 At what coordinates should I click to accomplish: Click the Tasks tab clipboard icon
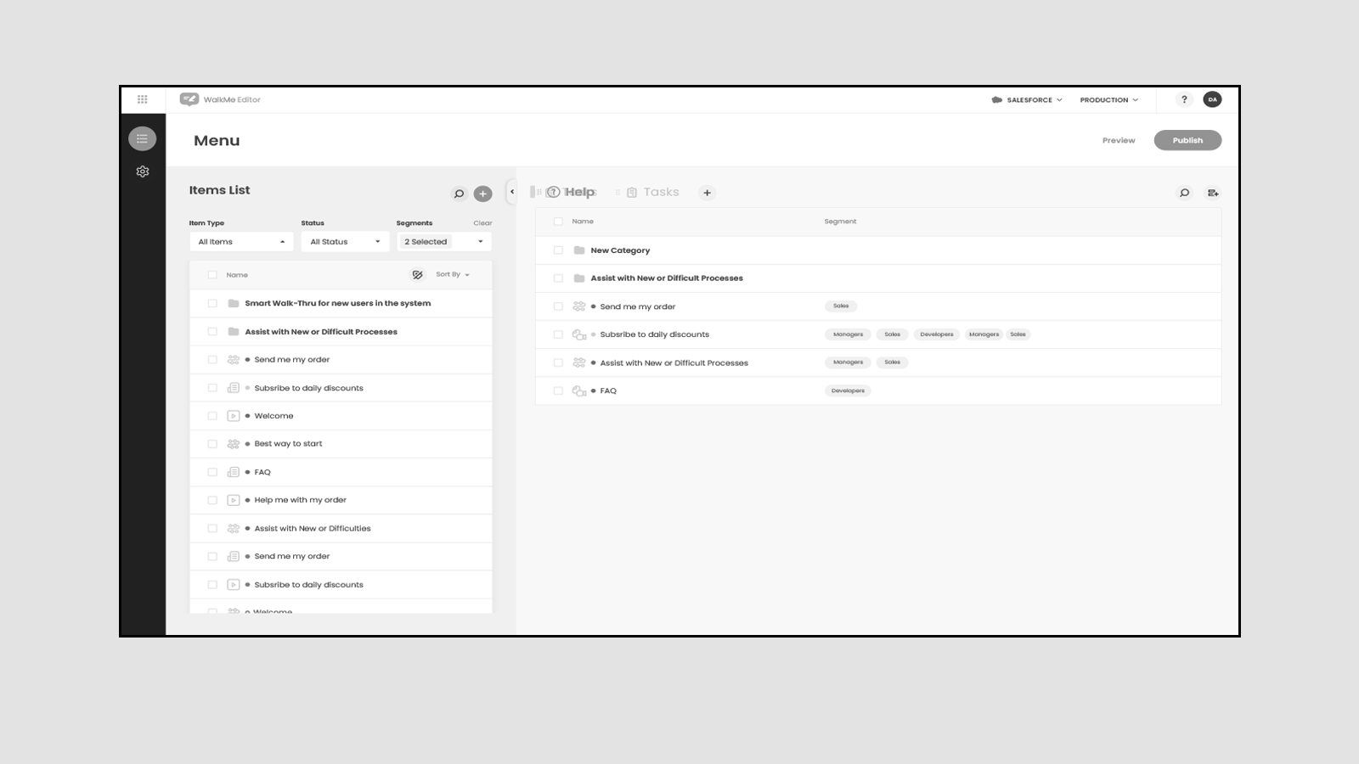coord(632,193)
